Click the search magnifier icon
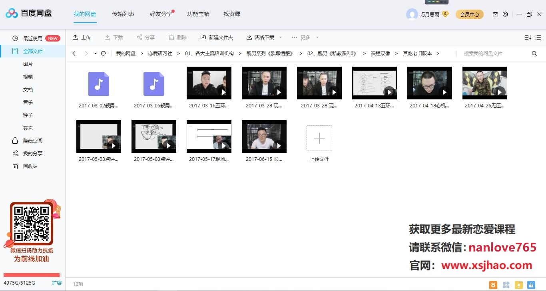Image resolution: width=546 pixels, height=291 pixels. click(534, 53)
